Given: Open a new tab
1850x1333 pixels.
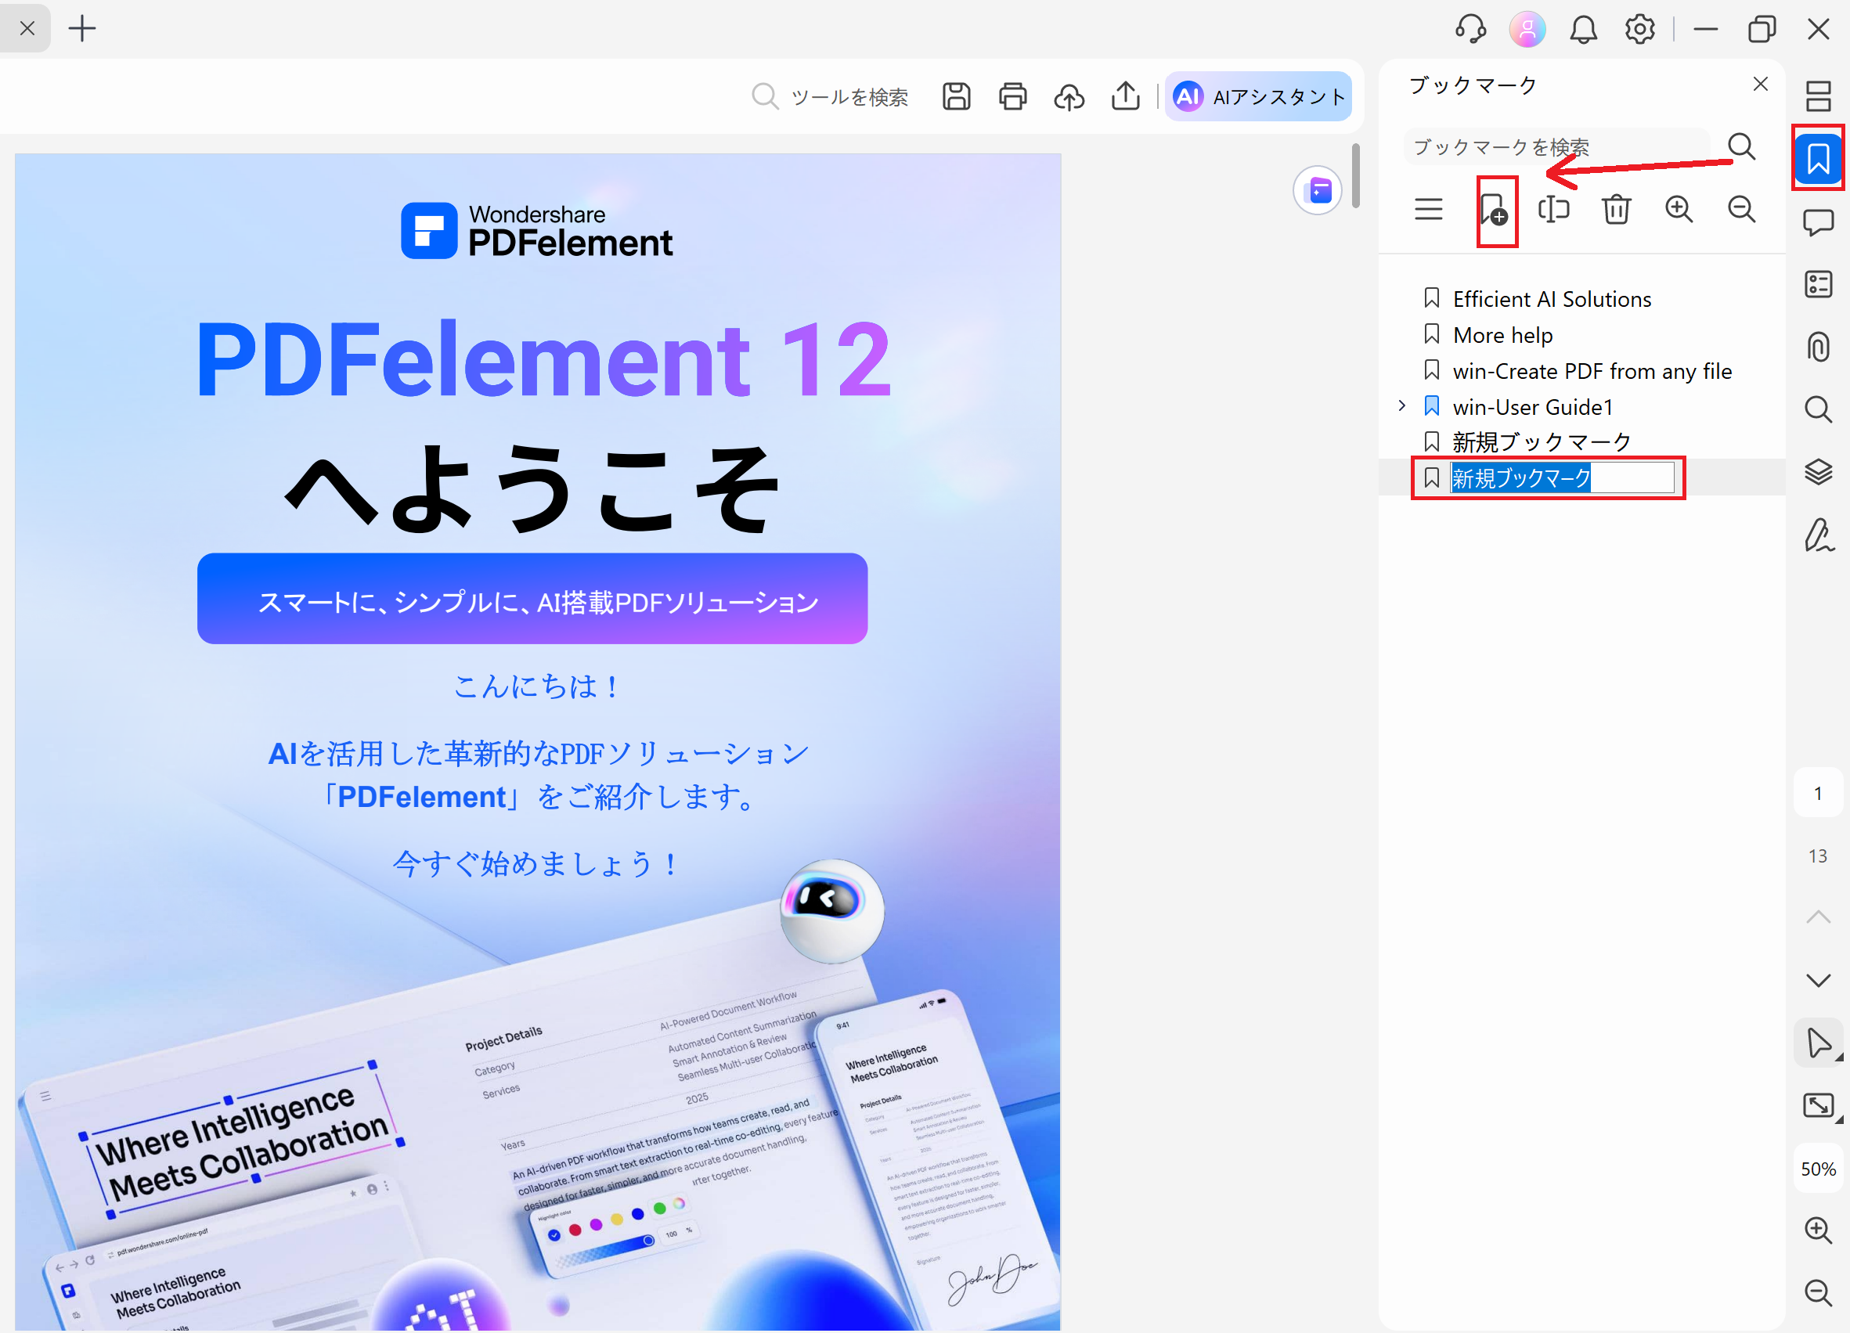Looking at the screenshot, I should pyautogui.click(x=81, y=29).
